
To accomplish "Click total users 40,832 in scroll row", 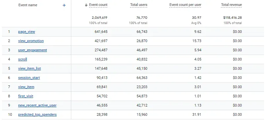I will pos(142,59).
